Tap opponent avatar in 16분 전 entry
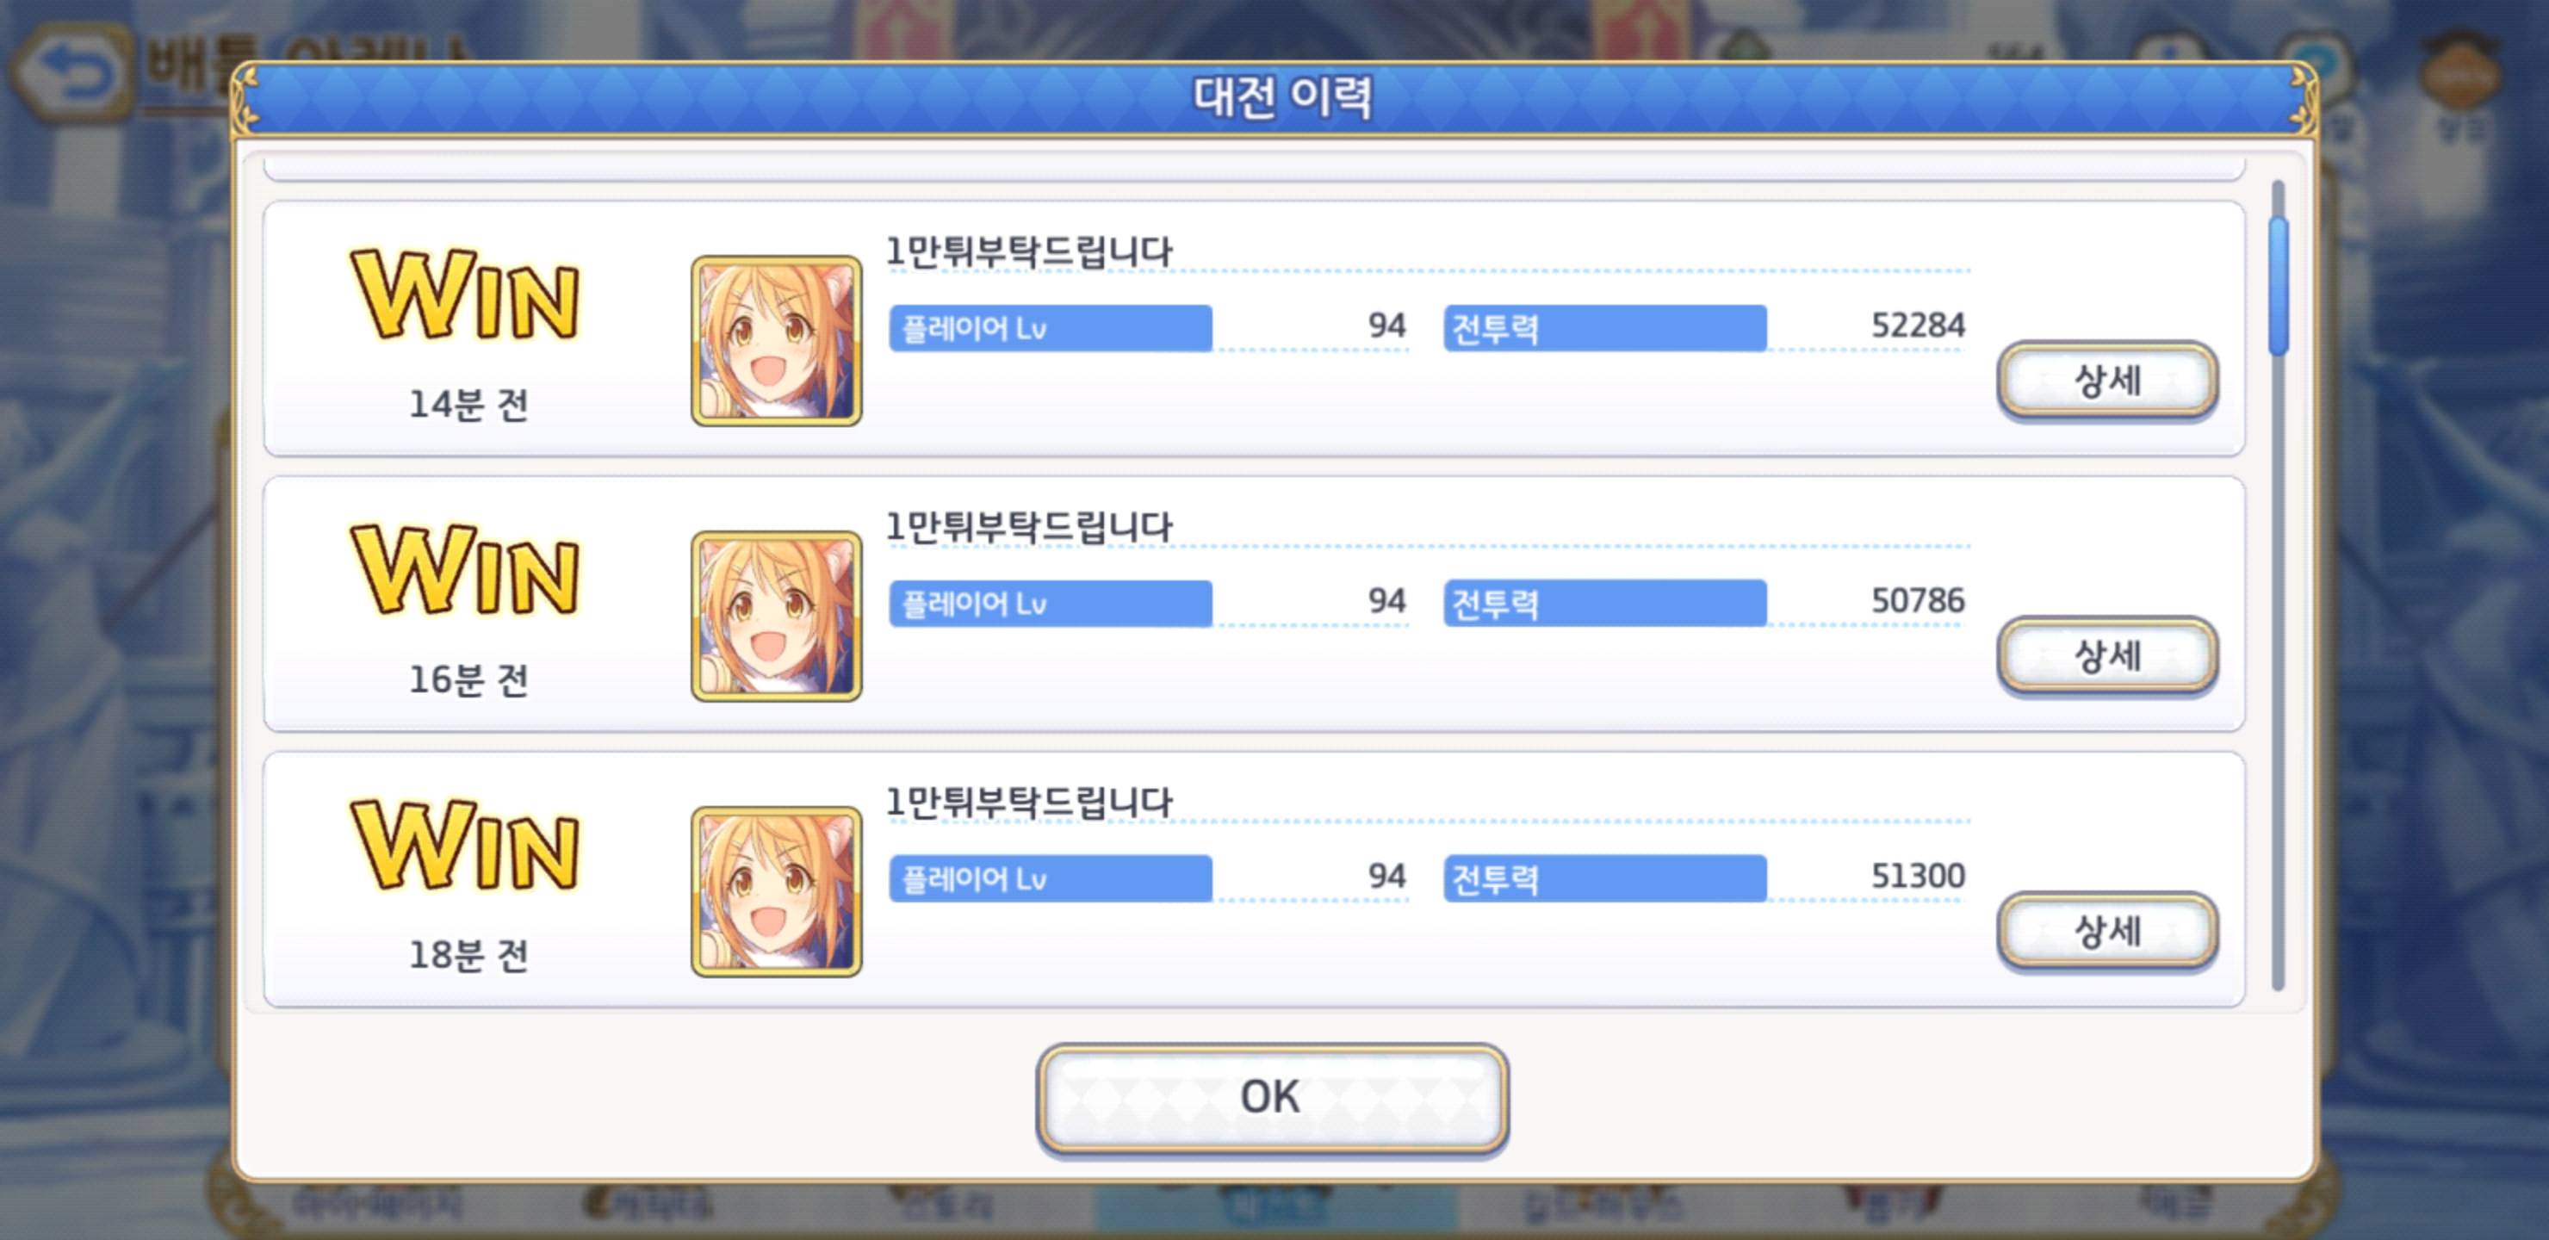 click(x=776, y=617)
